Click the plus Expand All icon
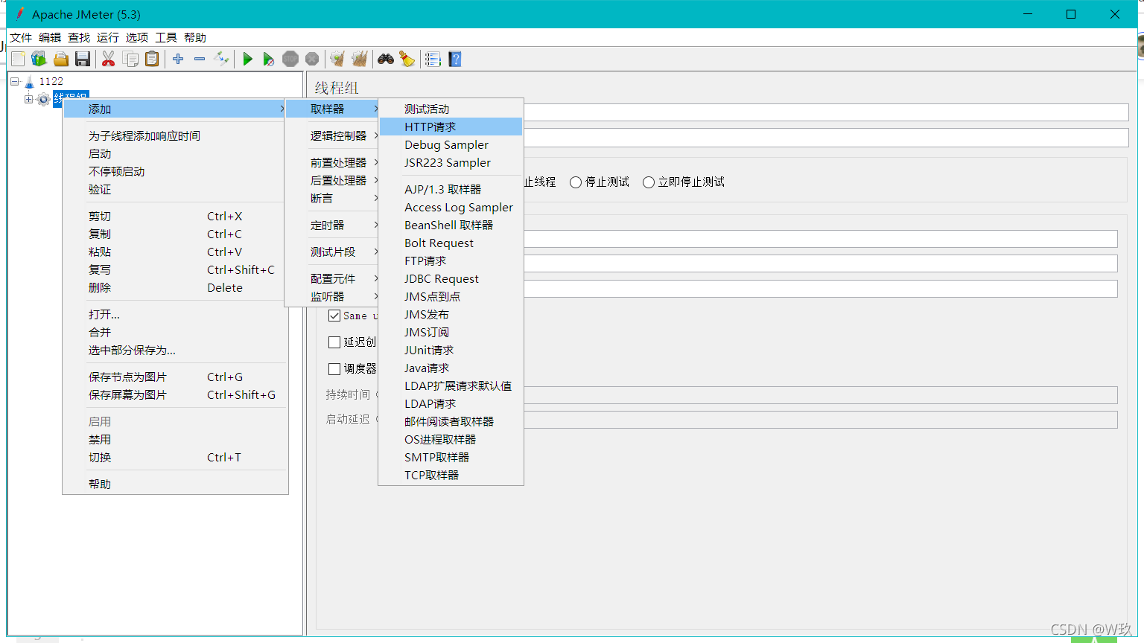The width and height of the screenshot is (1144, 643). (x=178, y=59)
